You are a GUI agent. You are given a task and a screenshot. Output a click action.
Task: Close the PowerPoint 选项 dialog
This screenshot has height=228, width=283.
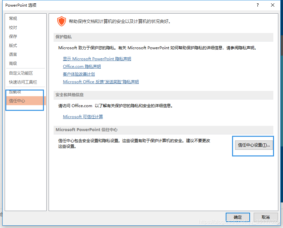click(x=273, y=5)
